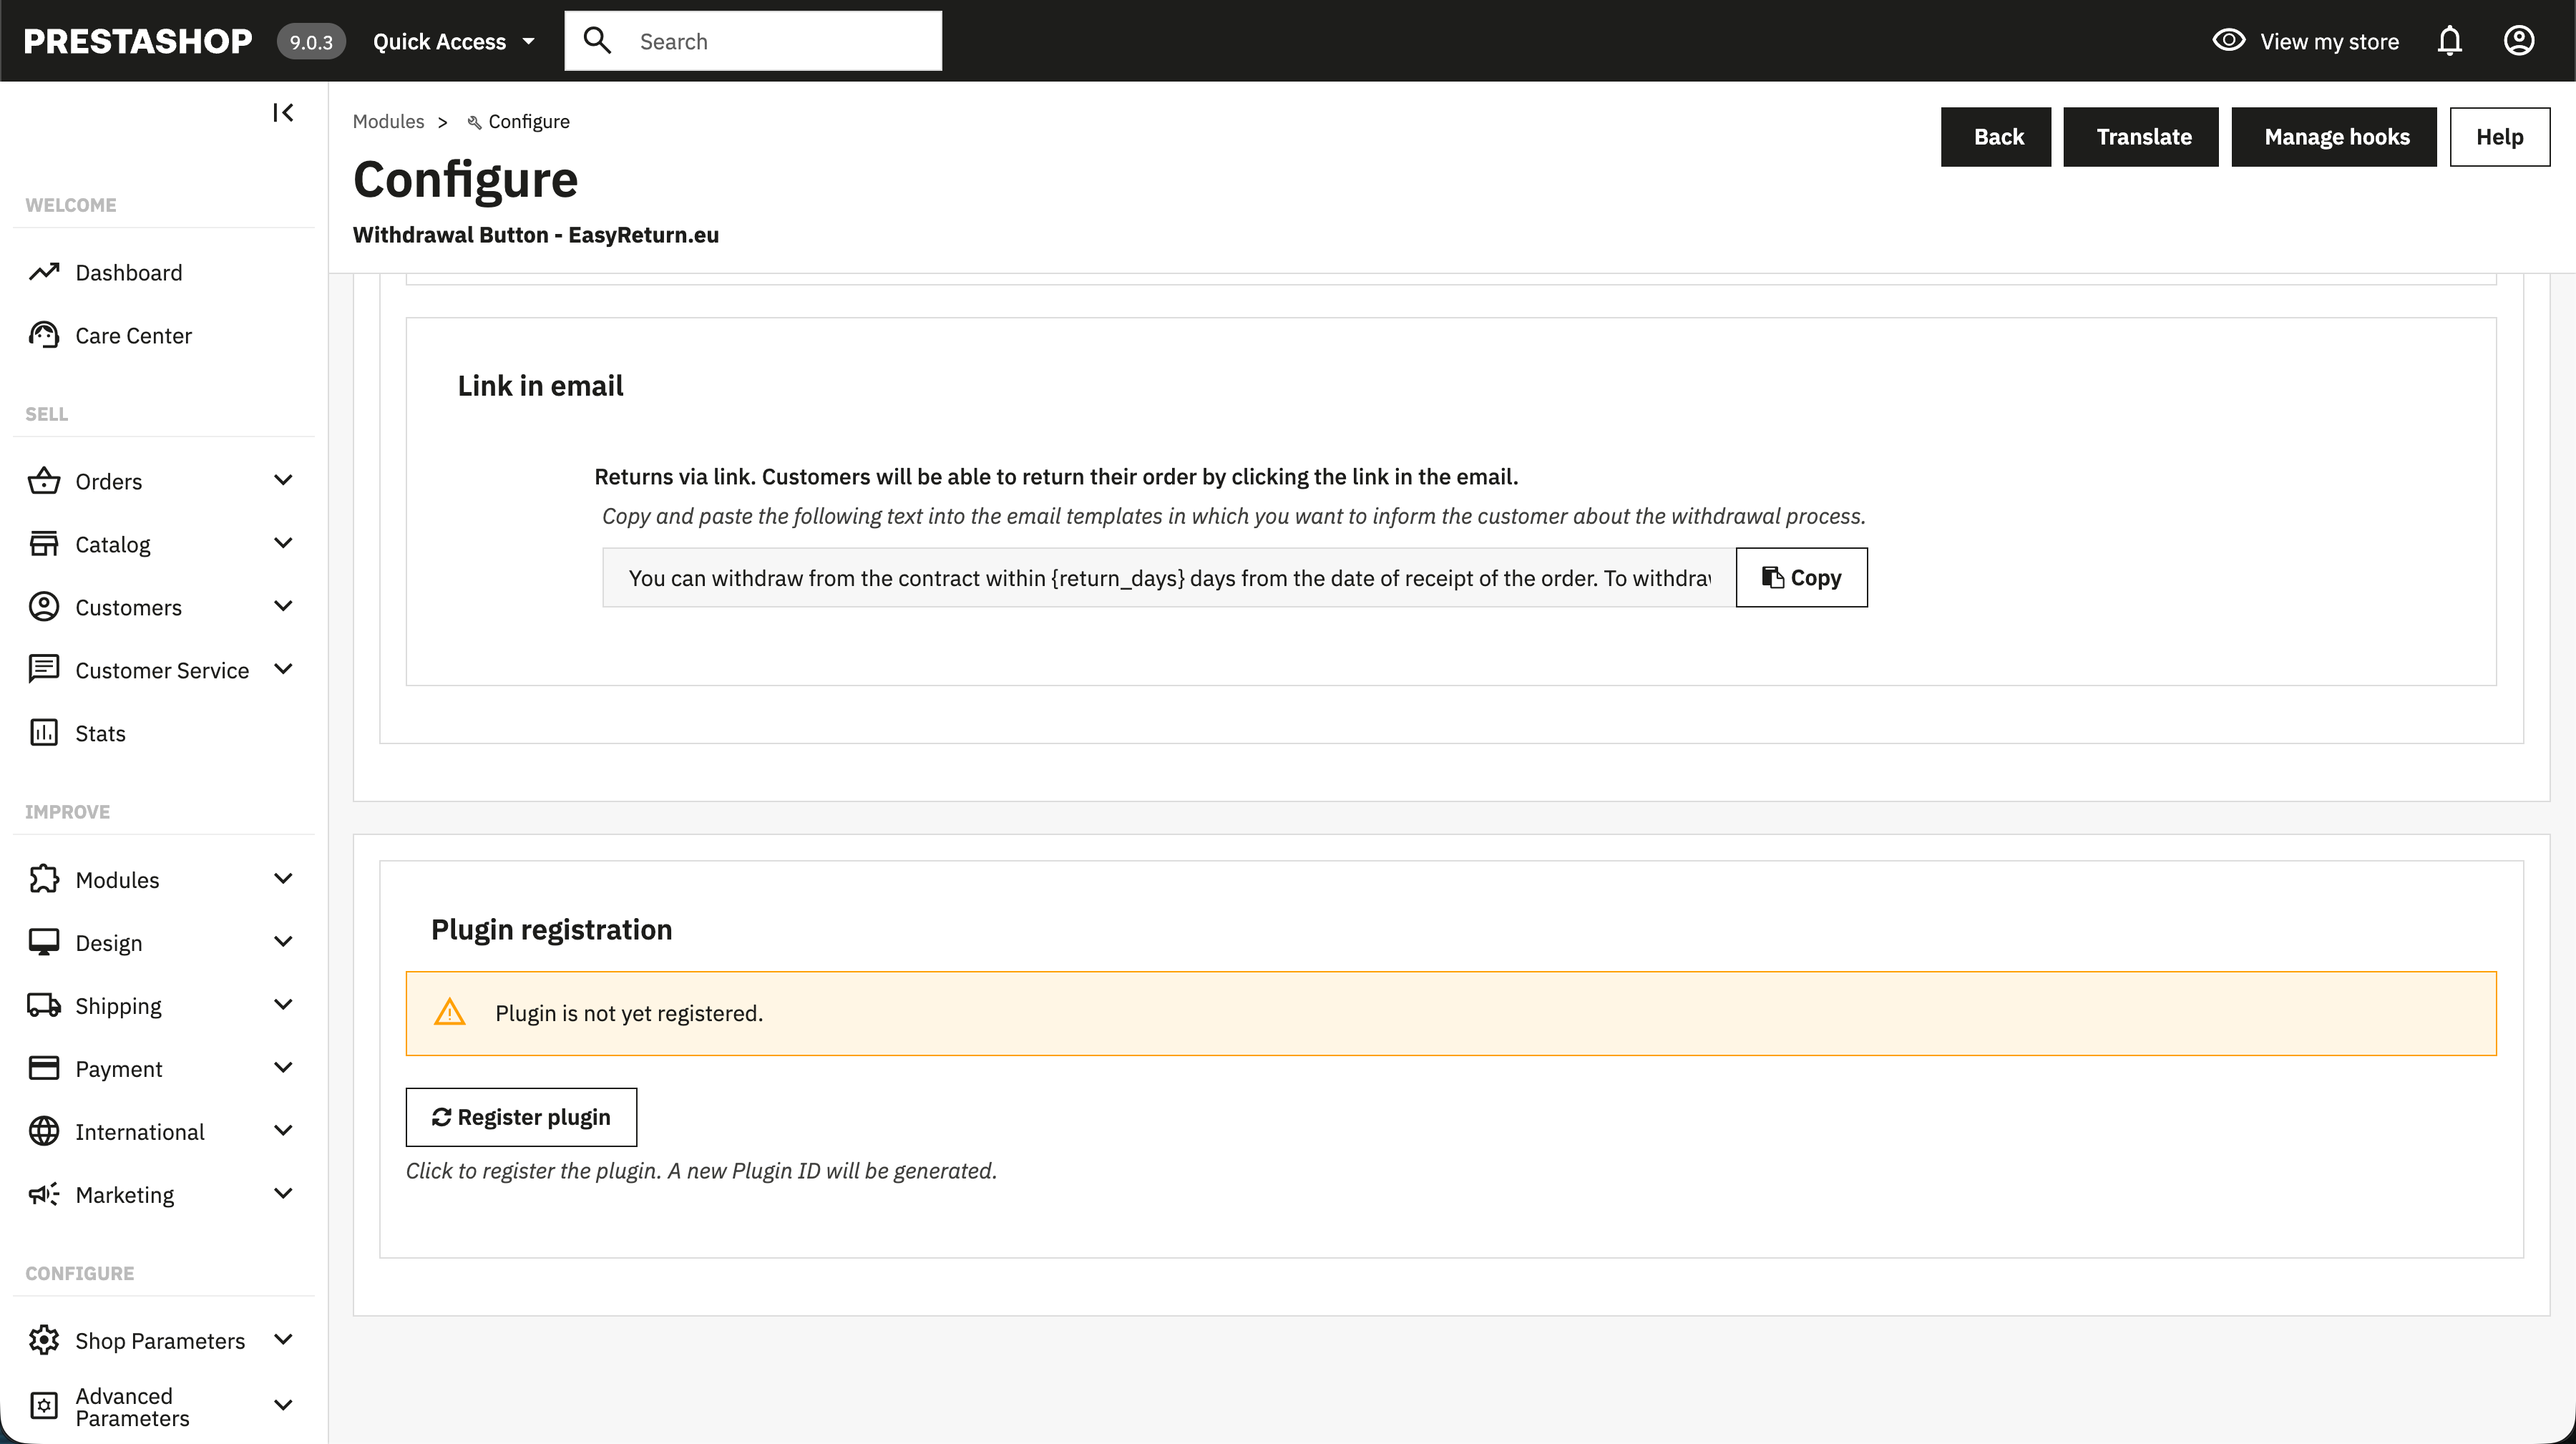Open Care Center menu item
This screenshot has width=2576, height=1444.
click(133, 335)
